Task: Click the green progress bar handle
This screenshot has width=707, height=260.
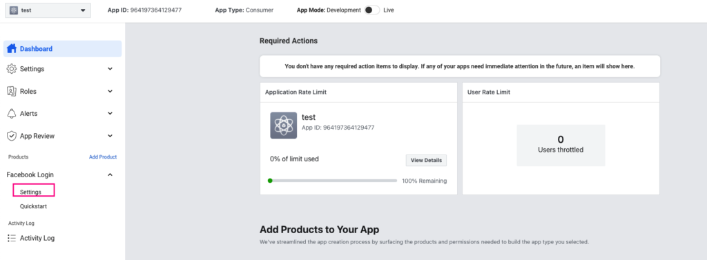Action: coord(270,181)
